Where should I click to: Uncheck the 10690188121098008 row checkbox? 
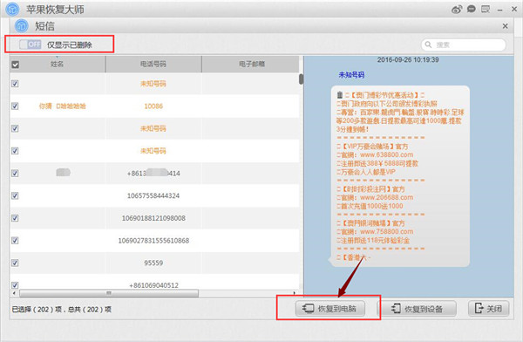coord(15,218)
